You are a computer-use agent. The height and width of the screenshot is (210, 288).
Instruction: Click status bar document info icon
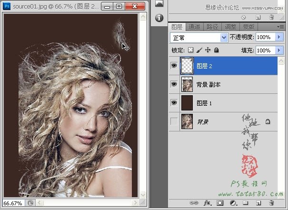[x=30, y=203]
